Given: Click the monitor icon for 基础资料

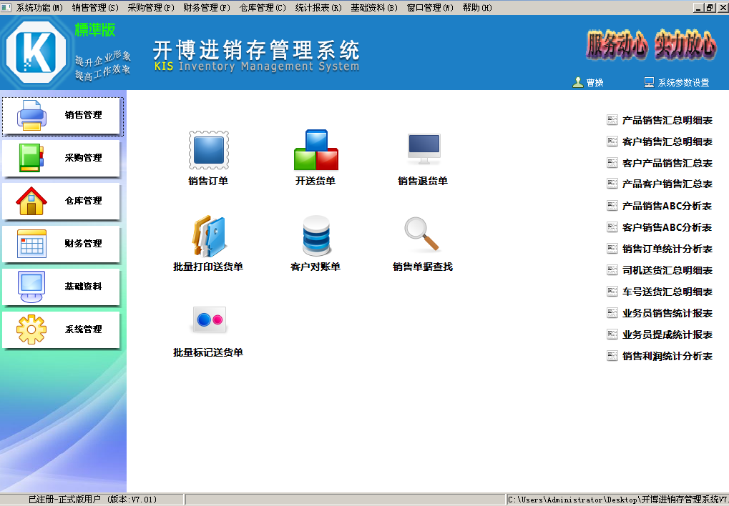Looking at the screenshot, I should point(31,287).
